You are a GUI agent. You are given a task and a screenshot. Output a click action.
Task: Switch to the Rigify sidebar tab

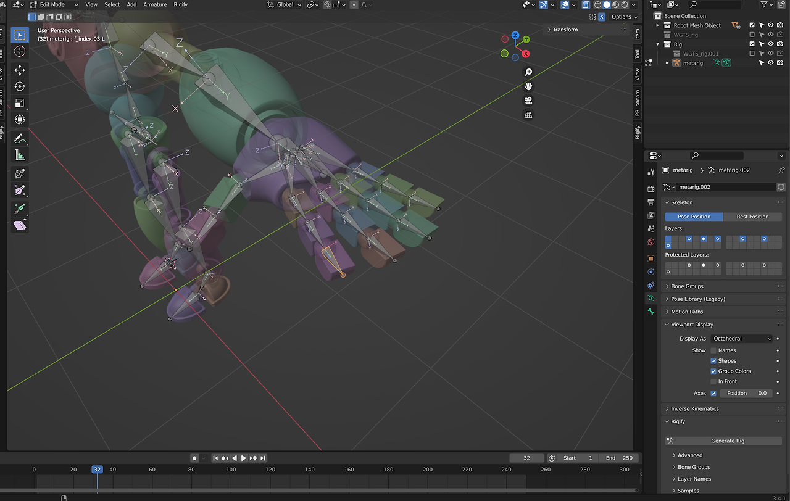(x=638, y=131)
